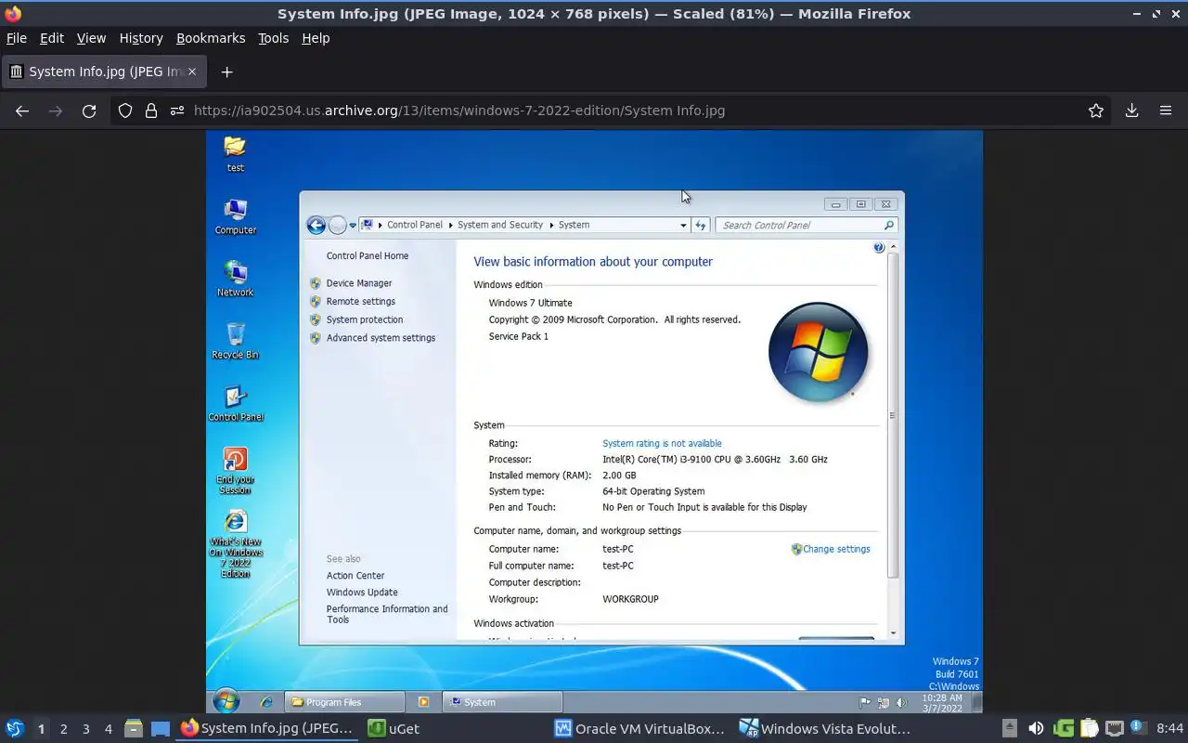Click the test folder desktop icon
1188x743 pixels.
coord(235,153)
